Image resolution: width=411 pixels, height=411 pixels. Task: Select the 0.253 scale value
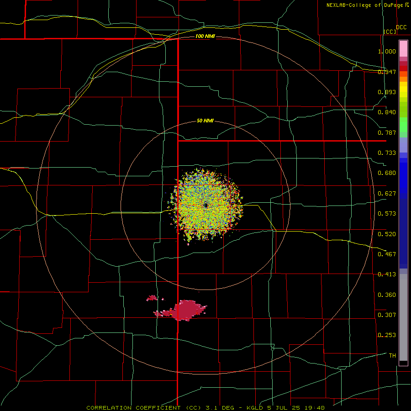coord(387,335)
